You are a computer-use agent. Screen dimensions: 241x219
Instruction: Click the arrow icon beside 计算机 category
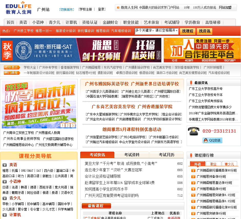pos(5,215)
